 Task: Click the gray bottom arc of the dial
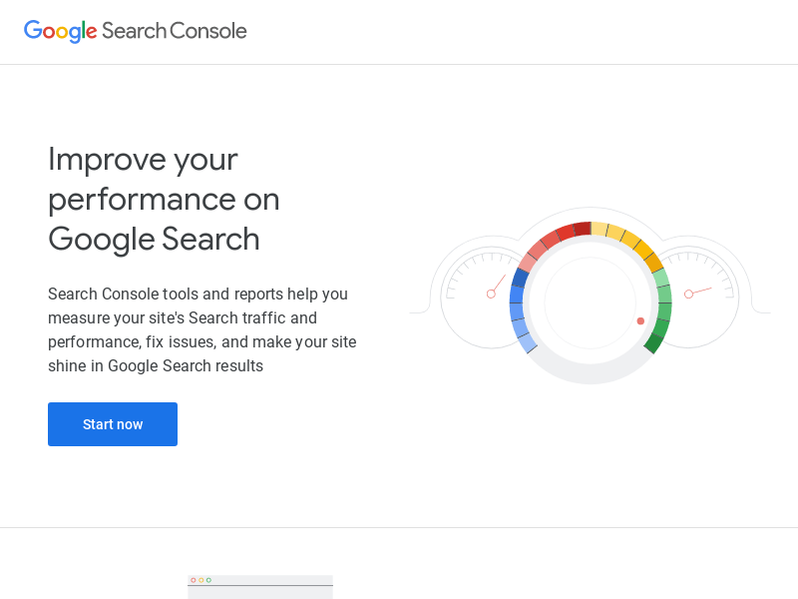pos(589,371)
